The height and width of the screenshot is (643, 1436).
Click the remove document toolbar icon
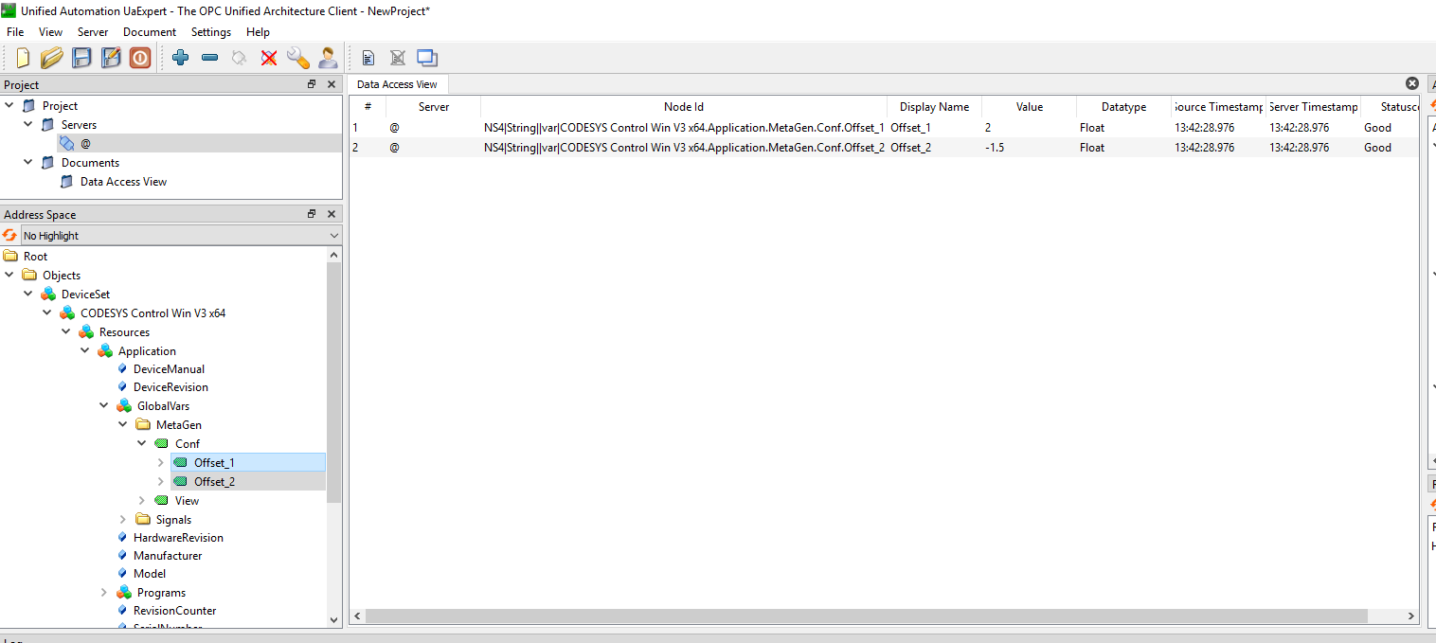[398, 58]
